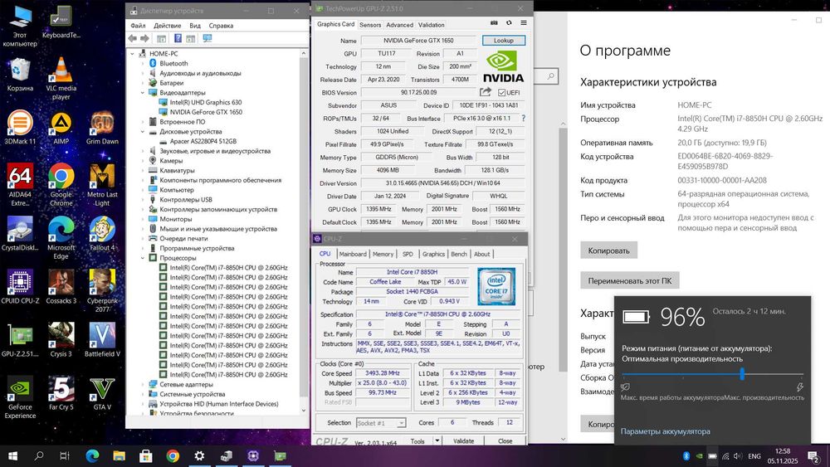The image size is (830, 467).
Task: Open Справка menu in Device Manager
Action: [x=221, y=26]
